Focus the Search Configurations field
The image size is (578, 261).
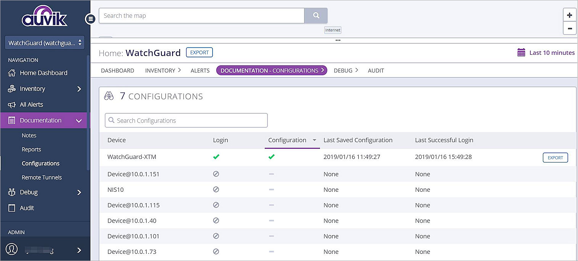click(x=186, y=120)
